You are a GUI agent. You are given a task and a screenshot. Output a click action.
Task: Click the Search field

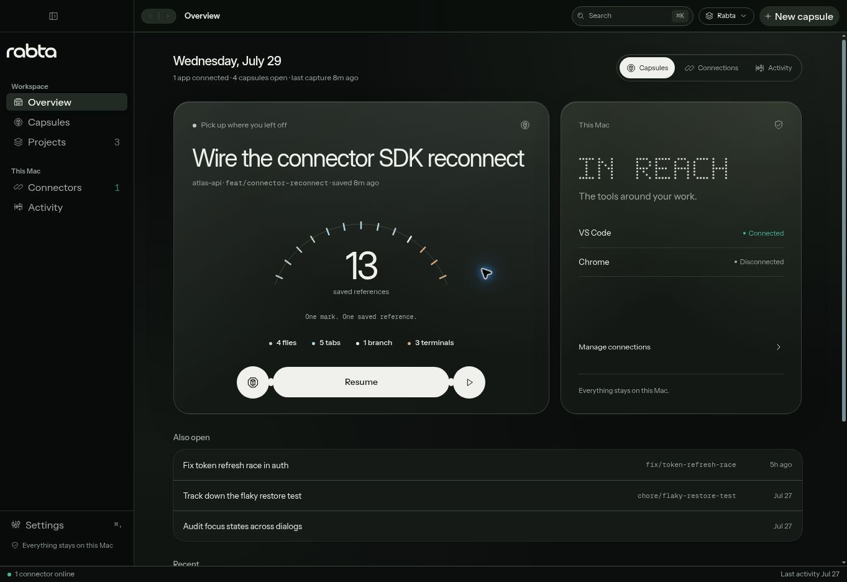tap(632, 16)
